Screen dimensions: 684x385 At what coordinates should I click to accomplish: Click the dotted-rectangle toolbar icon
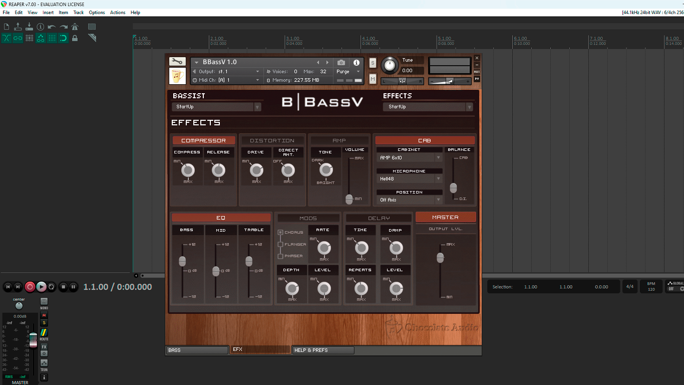click(92, 27)
